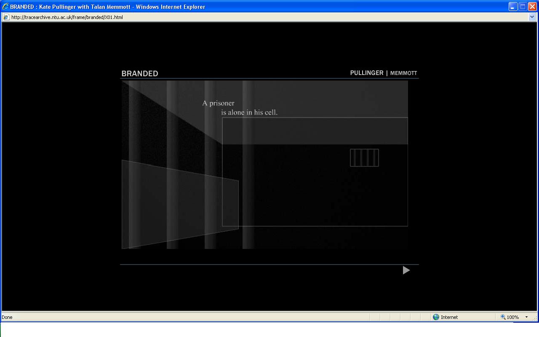
Task: Open the 100% zoom level dropdown
Action: coord(526,317)
